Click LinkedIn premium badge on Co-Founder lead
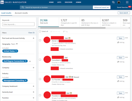Image resolution: width=132 pixels, height=101 pixels. tap(70, 77)
